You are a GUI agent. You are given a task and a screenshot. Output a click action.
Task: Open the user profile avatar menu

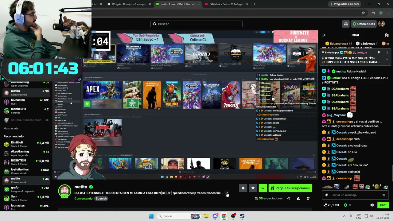click(x=382, y=24)
